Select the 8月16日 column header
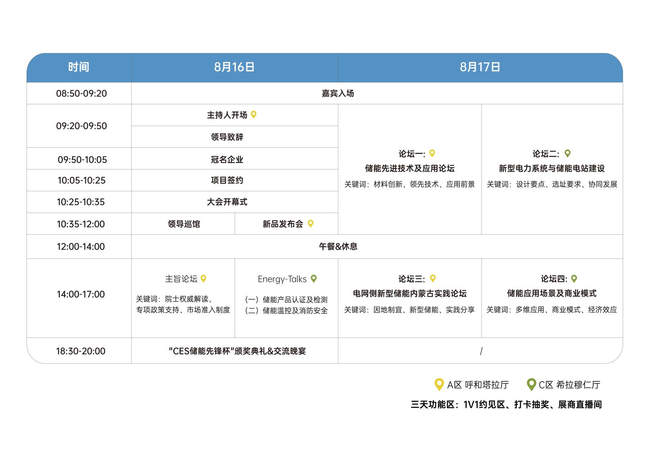This screenshot has height=459, width=650. pyautogui.click(x=234, y=67)
